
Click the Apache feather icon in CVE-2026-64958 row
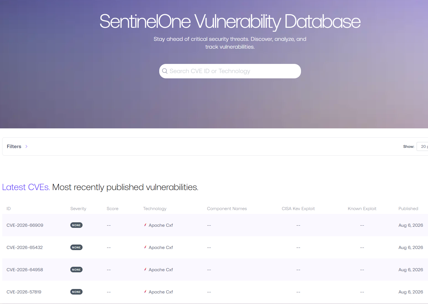coord(145,269)
